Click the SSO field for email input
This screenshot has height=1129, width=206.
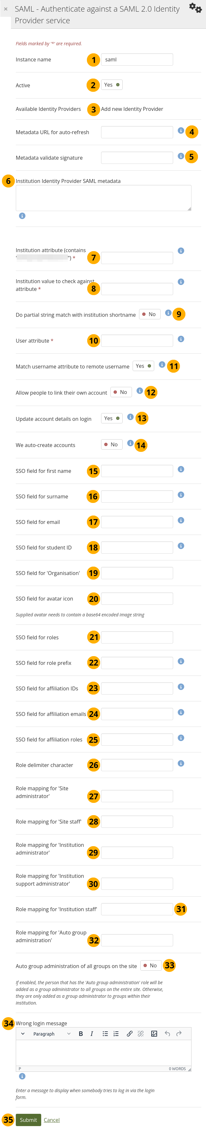(136, 522)
